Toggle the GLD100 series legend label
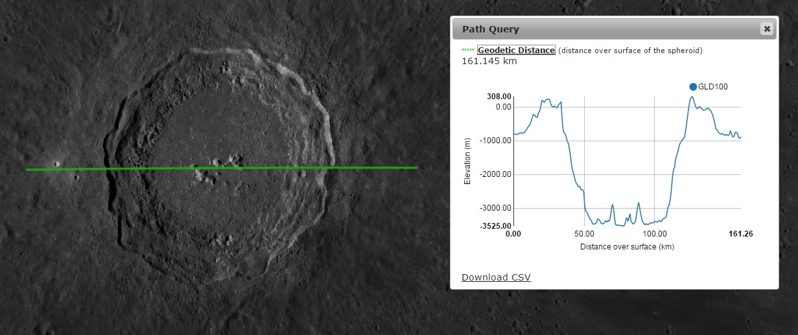 click(x=712, y=86)
